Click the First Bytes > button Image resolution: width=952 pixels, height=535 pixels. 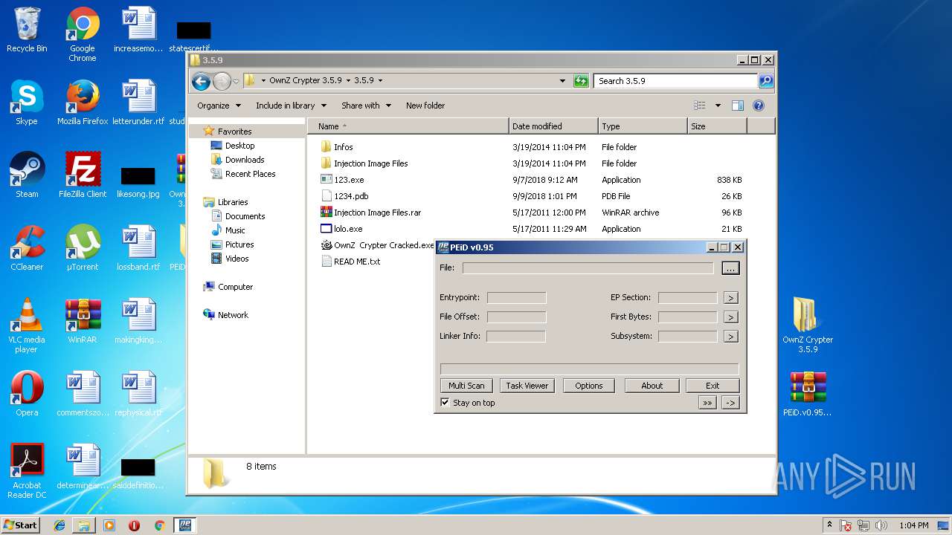730,317
